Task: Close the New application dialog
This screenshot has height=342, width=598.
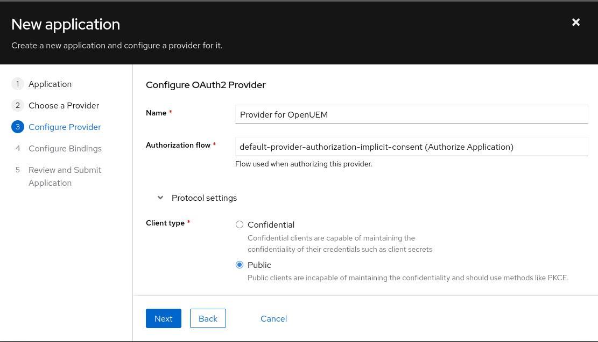Action: [576, 22]
